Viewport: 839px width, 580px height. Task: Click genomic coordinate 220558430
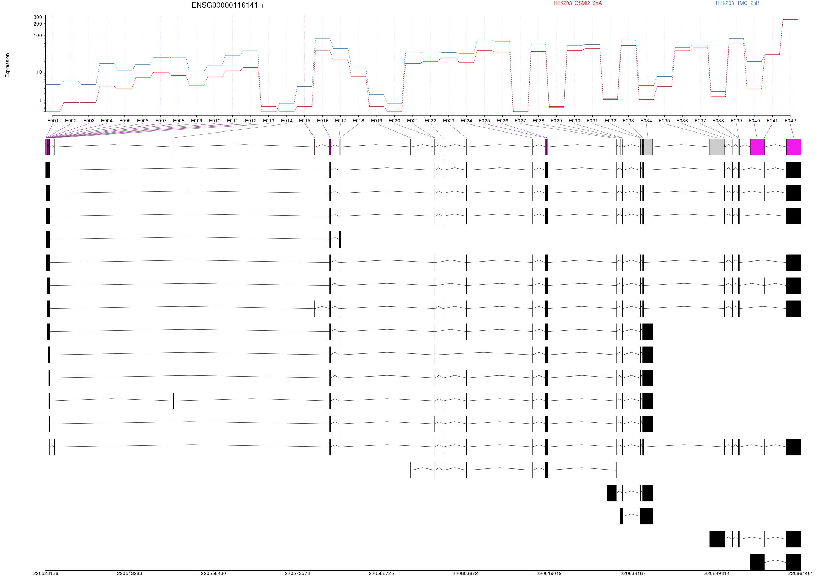214,573
